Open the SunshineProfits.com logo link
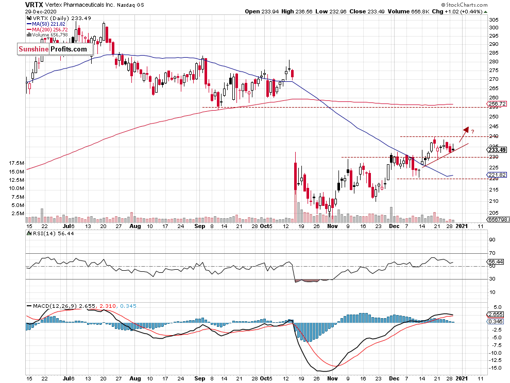Viewport: 510px width, 383px height. coord(55,49)
